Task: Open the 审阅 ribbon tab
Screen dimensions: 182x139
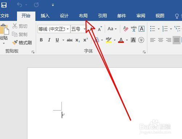Action: pyautogui.click(x=141, y=16)
